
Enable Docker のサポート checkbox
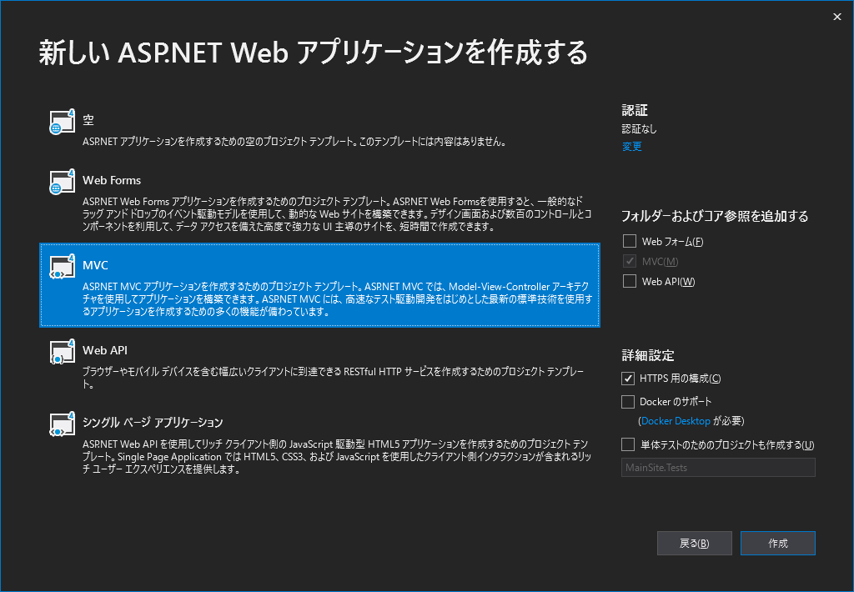point(628,402)
